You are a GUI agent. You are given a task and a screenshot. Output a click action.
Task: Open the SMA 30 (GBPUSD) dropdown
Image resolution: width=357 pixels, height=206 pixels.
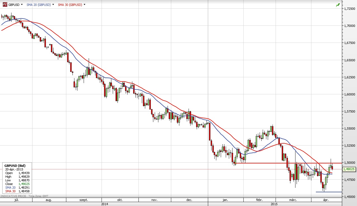(x=84, y=5)
